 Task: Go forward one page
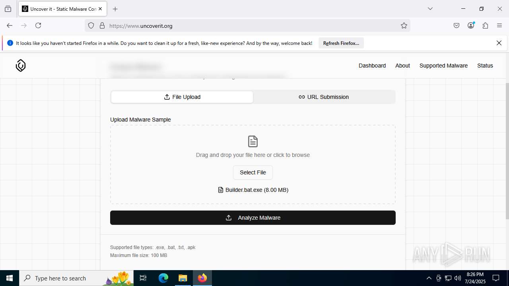(x=24, y=25)
